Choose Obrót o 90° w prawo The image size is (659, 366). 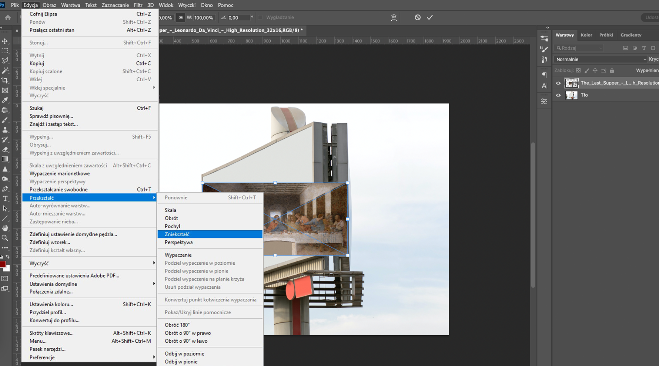210,333
